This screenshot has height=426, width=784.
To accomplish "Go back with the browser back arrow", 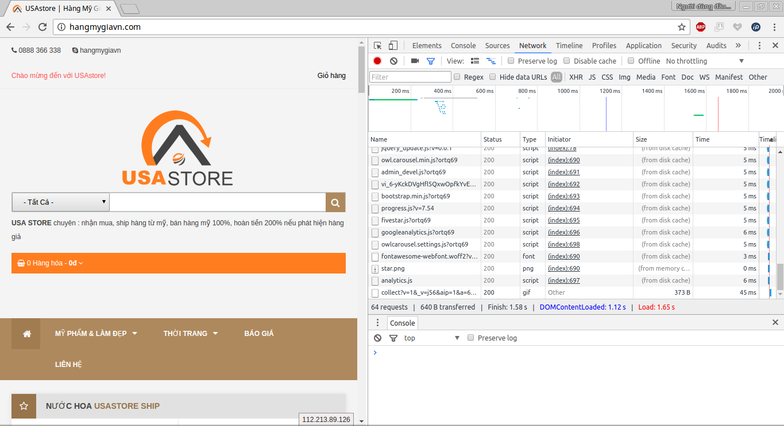I will click(x=10, y=27).
